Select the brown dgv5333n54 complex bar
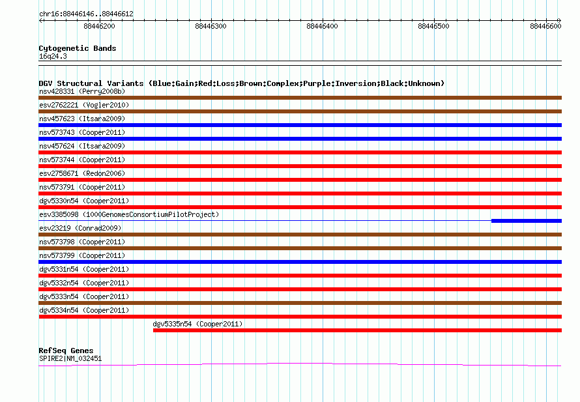This screenshot has width=580, height=402. 300,303
